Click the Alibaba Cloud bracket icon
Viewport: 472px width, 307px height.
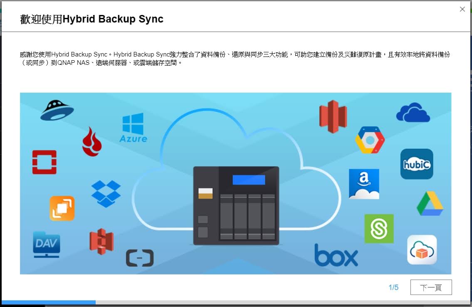(140, 258)
